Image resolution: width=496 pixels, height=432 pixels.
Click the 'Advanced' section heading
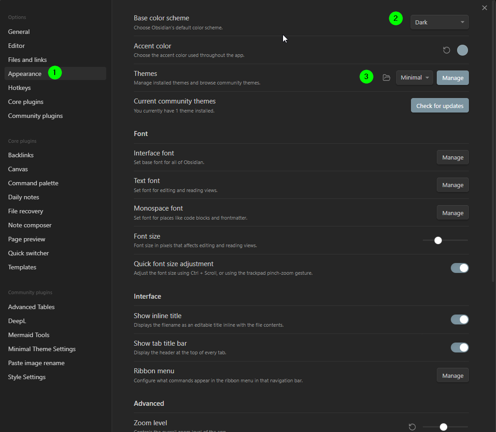coord(149,404)
